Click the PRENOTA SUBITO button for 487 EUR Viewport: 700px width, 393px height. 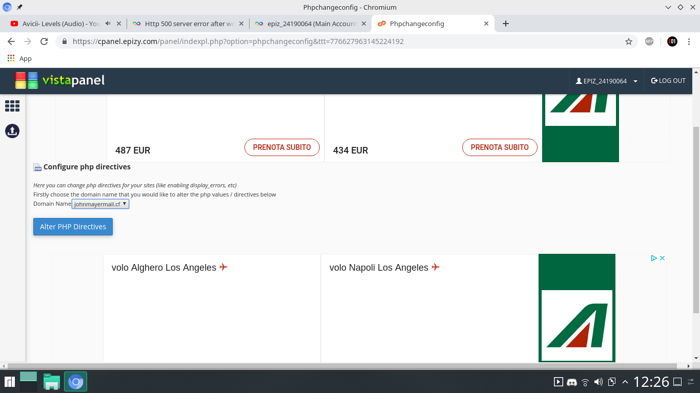coord(282,147)
